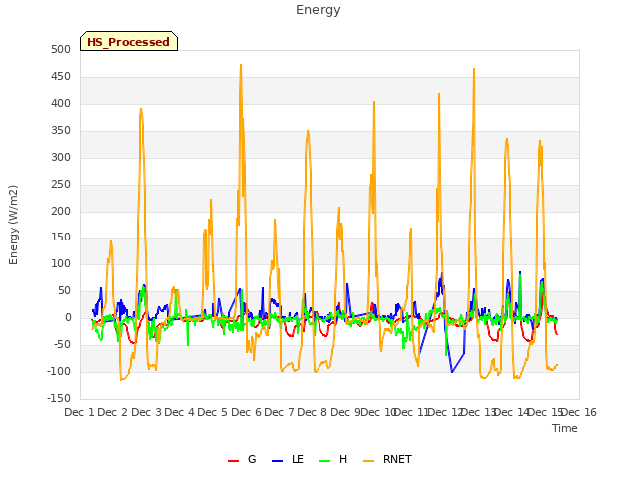Screen dimensions: 639x479
Task: Click the HS_Processed annotation label
Action: (x=129, y=42)
